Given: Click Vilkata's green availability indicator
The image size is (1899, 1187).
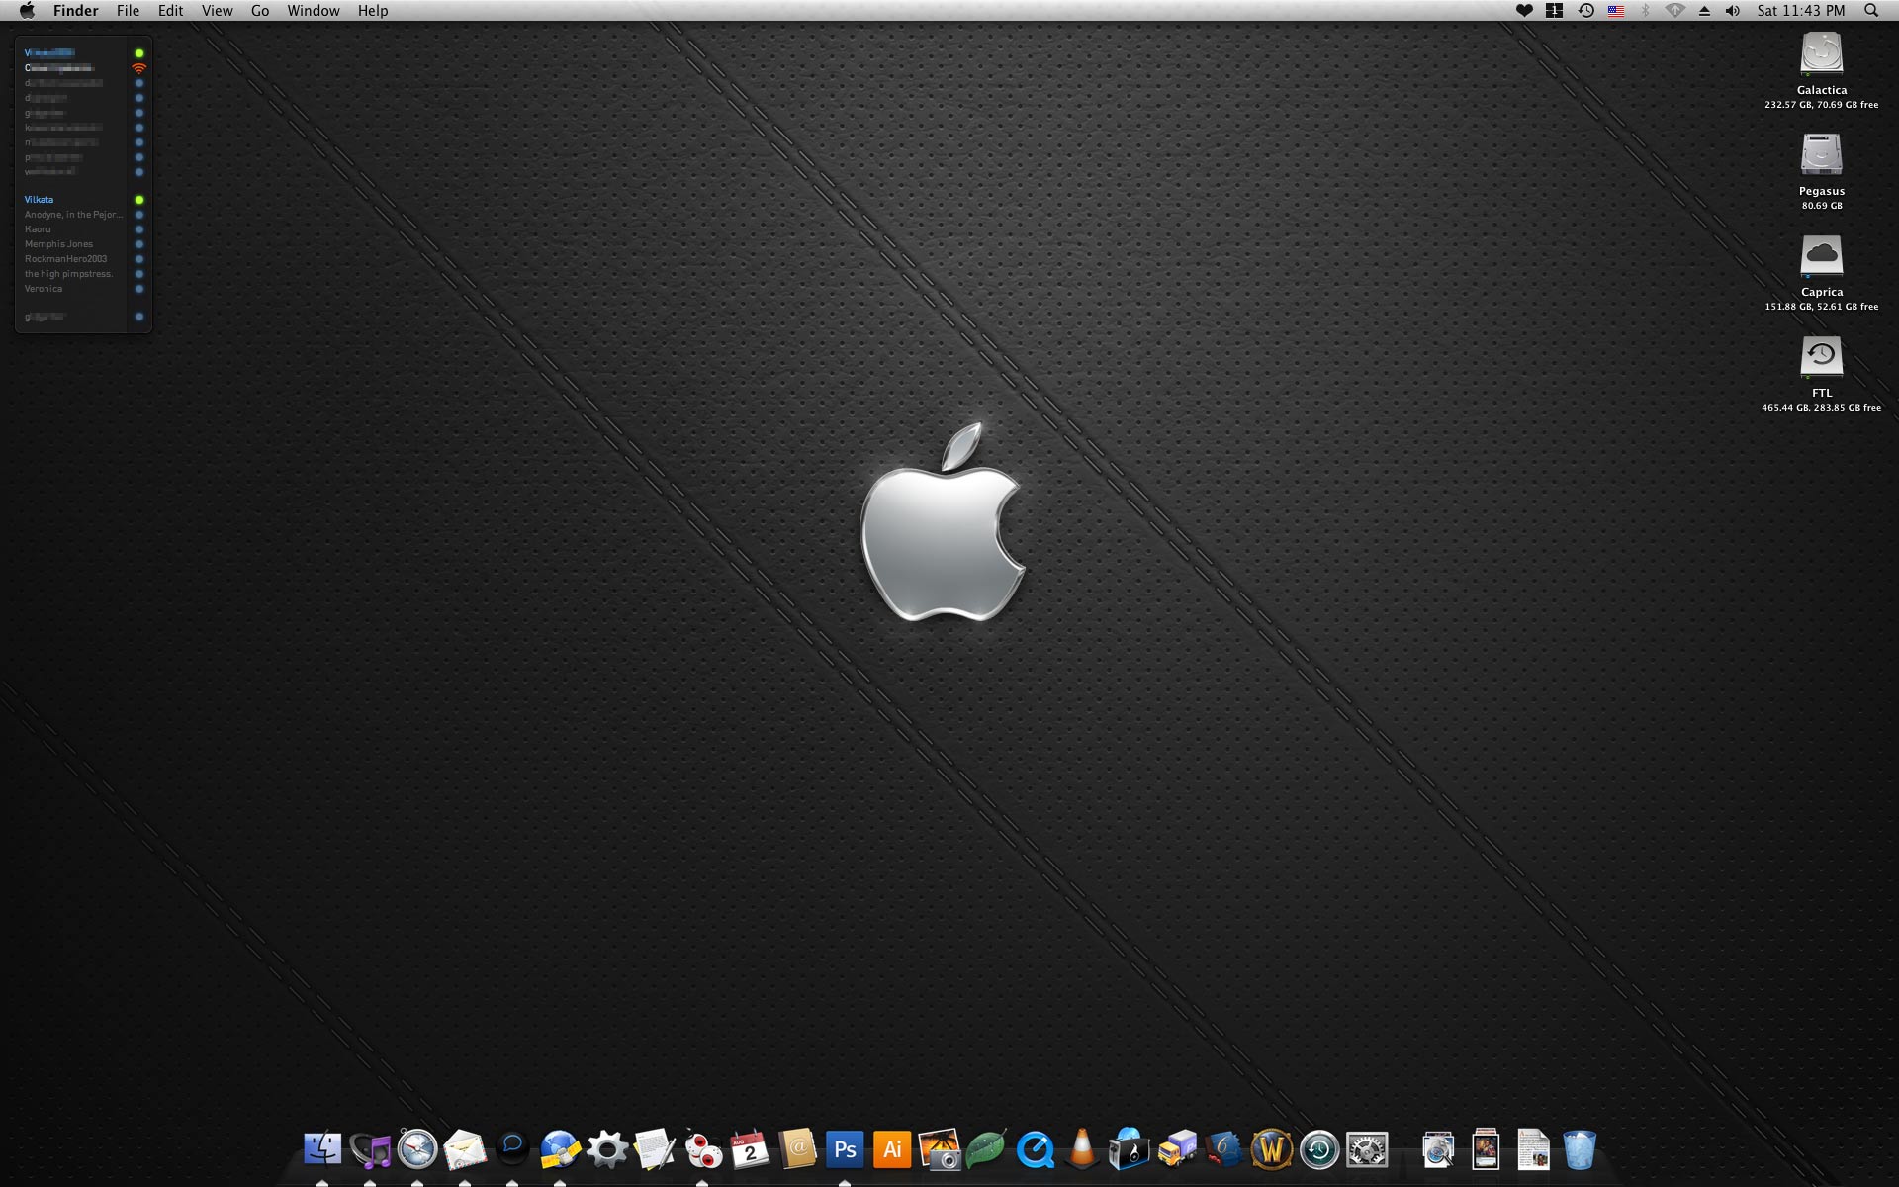Looking at the screenshot, I should point(138,199).
